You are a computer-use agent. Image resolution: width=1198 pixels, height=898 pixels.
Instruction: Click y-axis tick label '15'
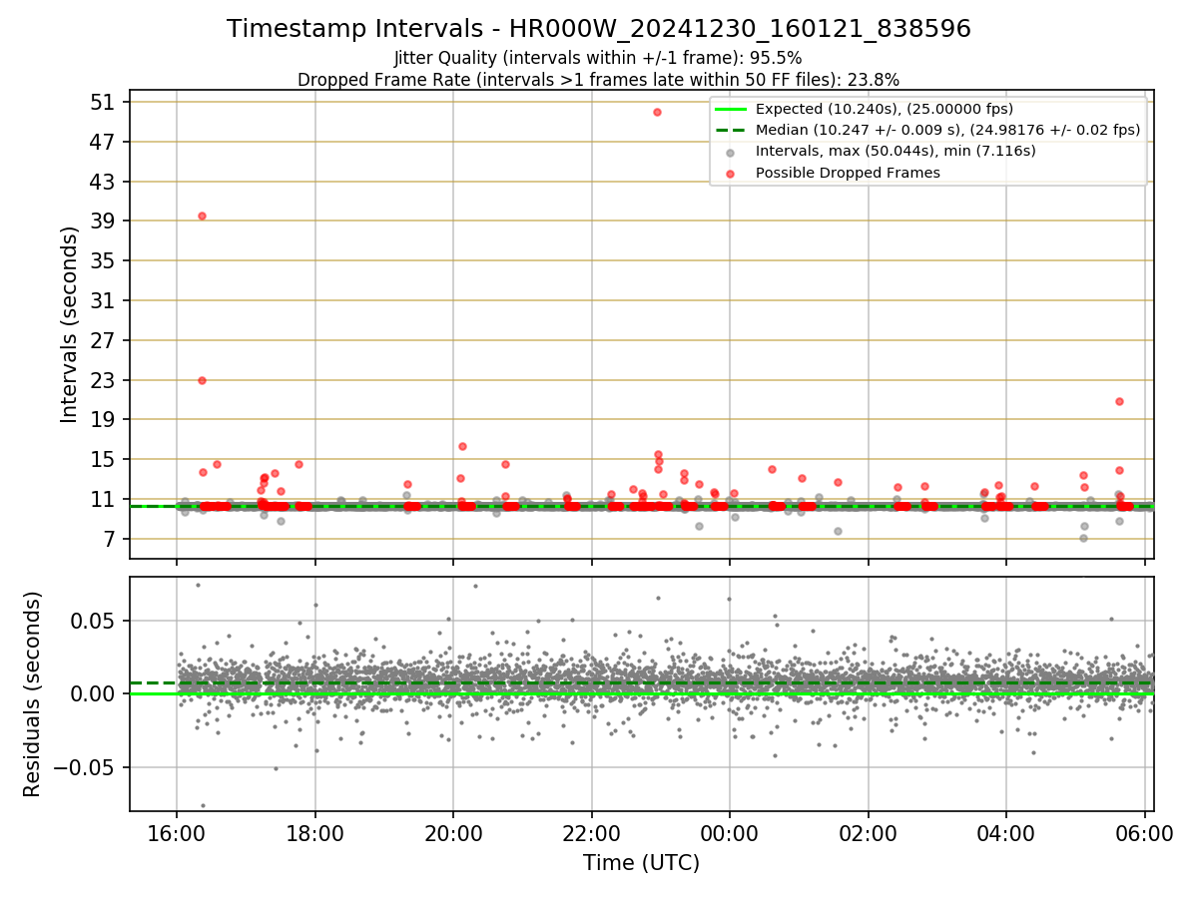click(103, 459)
